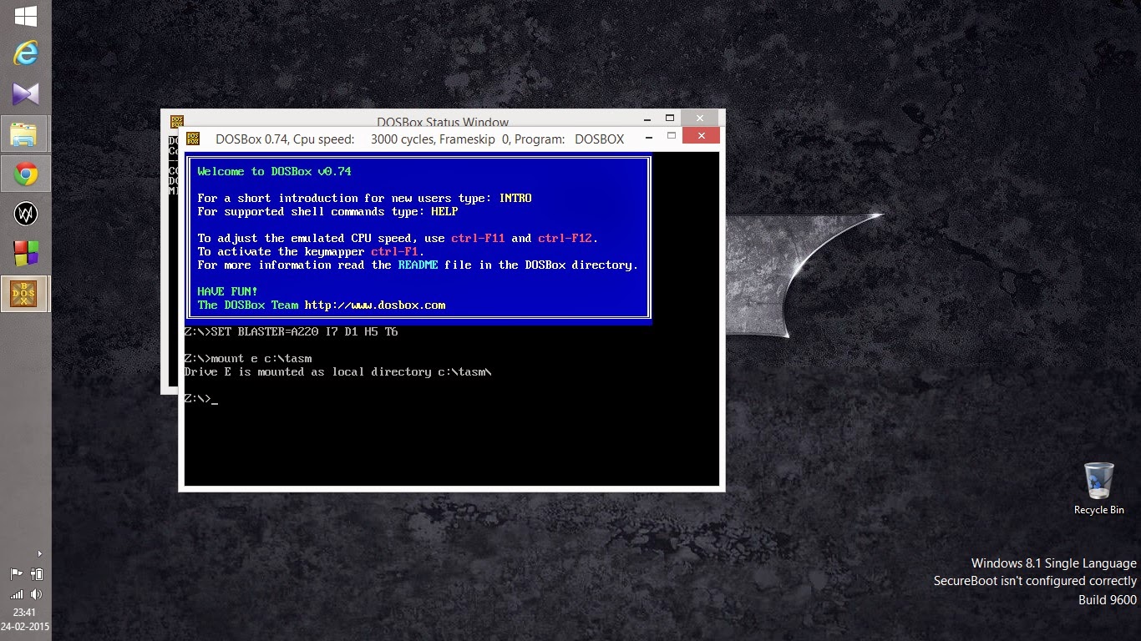Click the cyan README word

click(x=418, y=265)
